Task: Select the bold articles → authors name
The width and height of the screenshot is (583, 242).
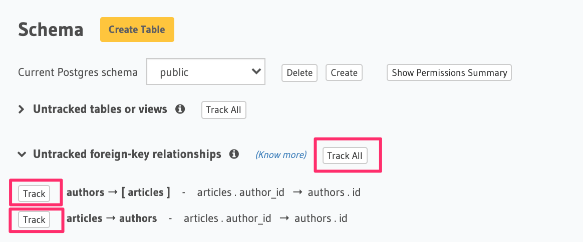Action: pyautogui.click(x=112, y=218)
